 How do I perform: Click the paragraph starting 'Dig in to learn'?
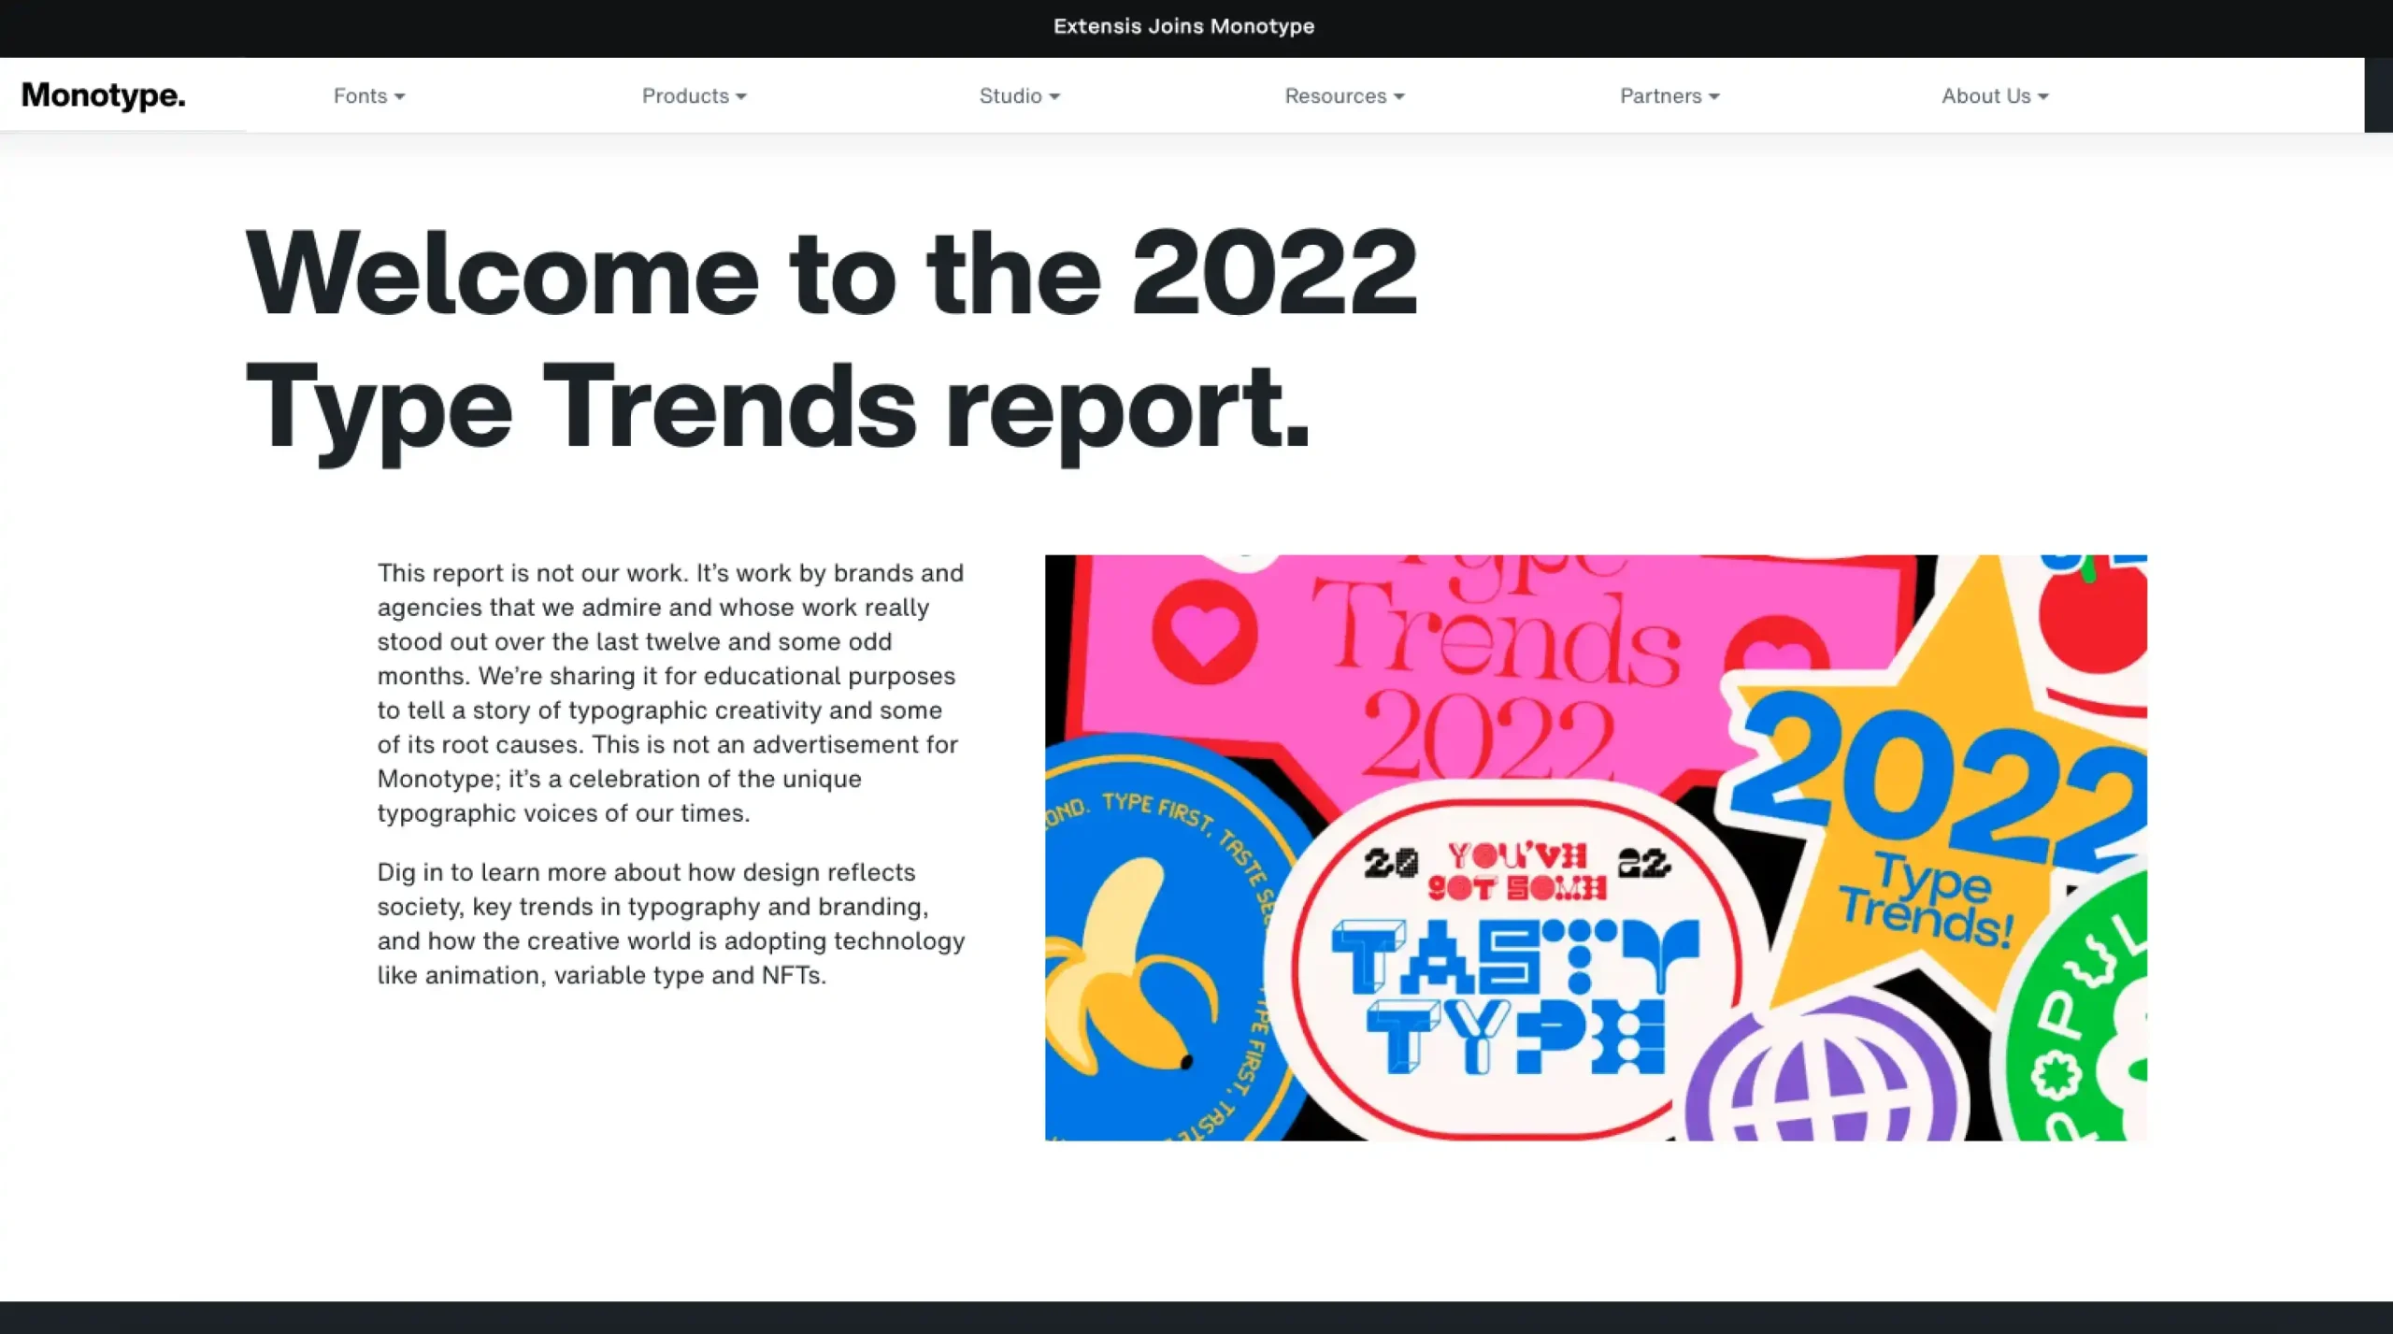(x=671, y=924)
